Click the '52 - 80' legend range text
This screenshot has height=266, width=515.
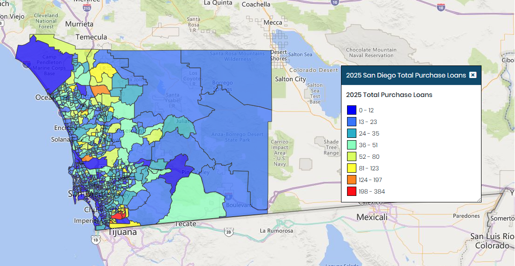pyautogui.click(x=369, y=157)
